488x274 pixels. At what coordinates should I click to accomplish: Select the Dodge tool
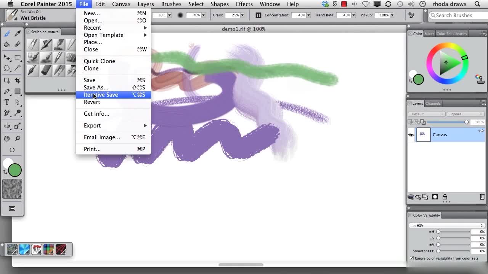click(x=18, y=113)
